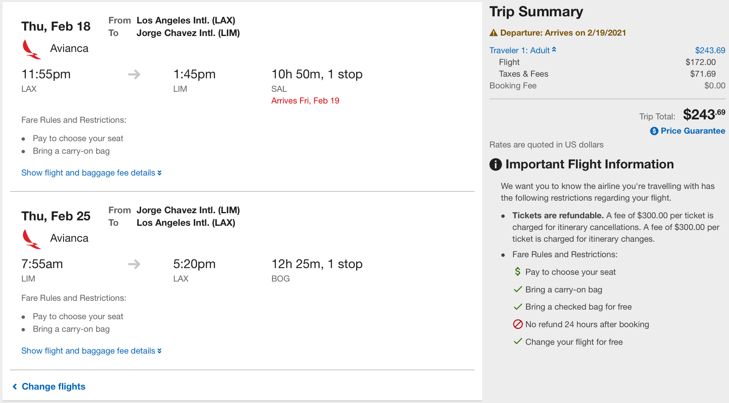The image size is (729, 403).
Task: Click the Avianca logo on the Feb 18 flight
Action: (x=31, y=49)
